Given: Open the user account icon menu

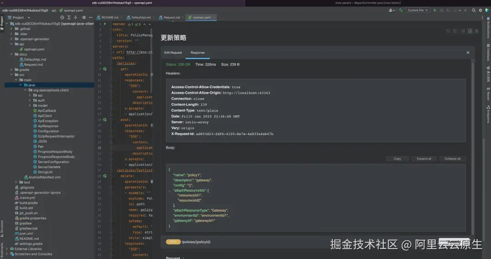Looking at the screenshot, I should tap(391, 10).
